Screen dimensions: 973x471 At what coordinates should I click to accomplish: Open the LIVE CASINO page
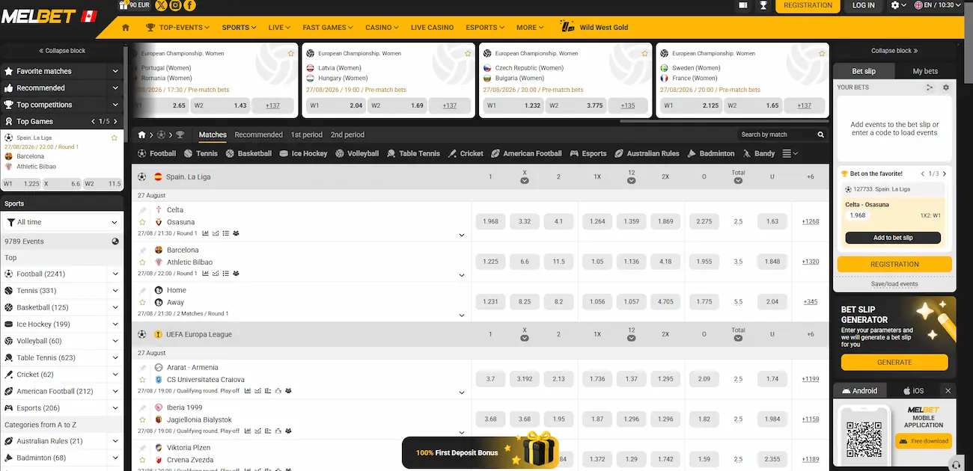pyautogui.click(x=432, y=28)
